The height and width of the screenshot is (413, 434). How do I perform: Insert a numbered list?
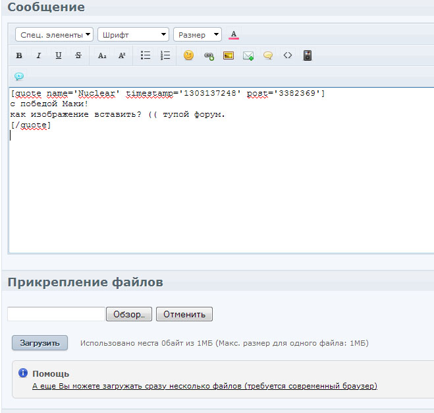(165, 55)
